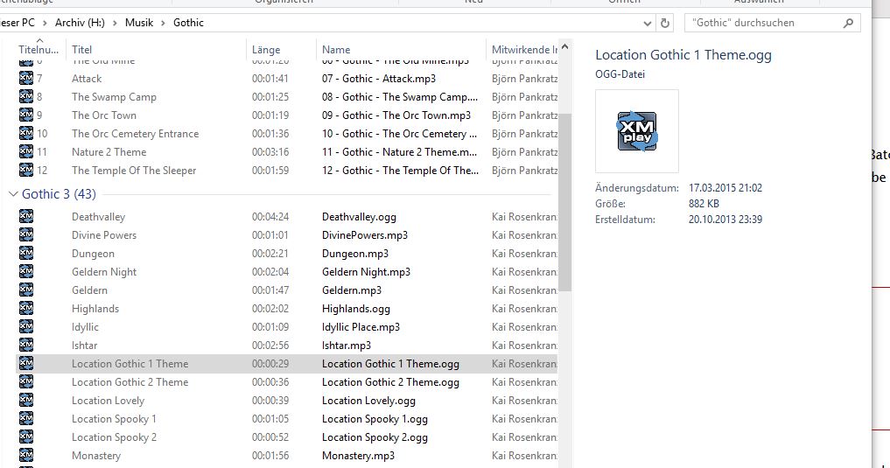Open the address bar history dropdown

point(648,23)
